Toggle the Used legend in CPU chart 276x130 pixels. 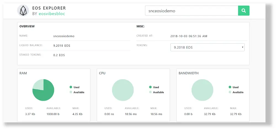tap(154, 87)
